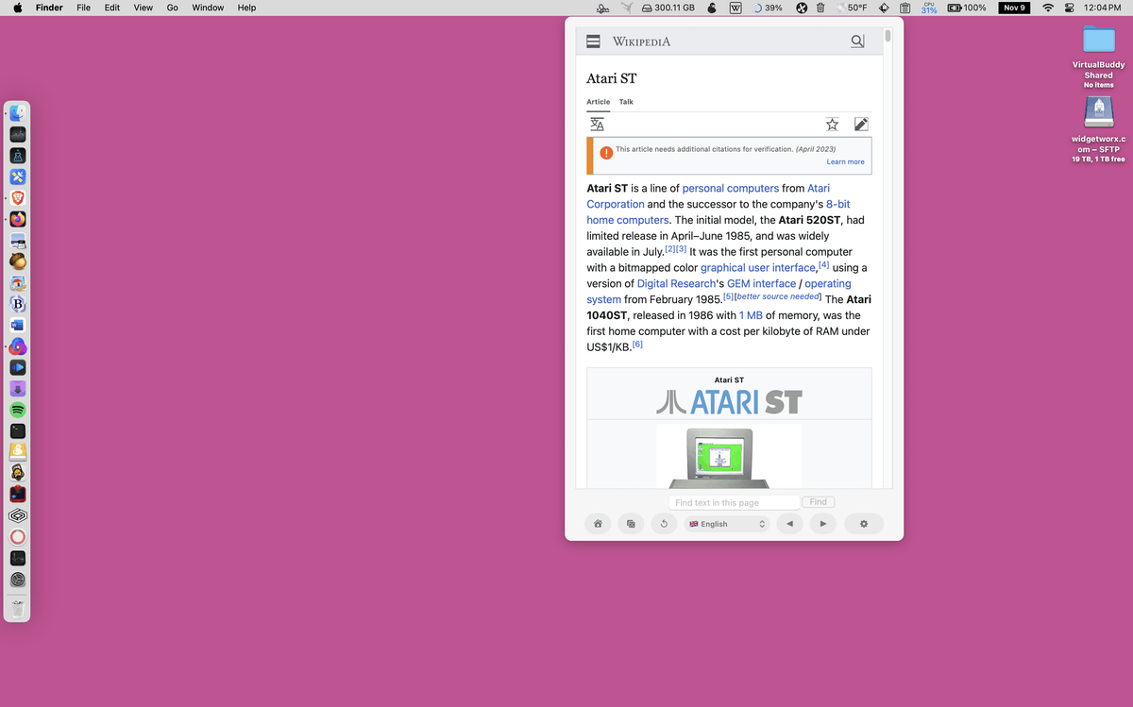This screenshot has width=1133, height=707.
Task: Reload the page with the refresh button
Action: click(664, 524)
